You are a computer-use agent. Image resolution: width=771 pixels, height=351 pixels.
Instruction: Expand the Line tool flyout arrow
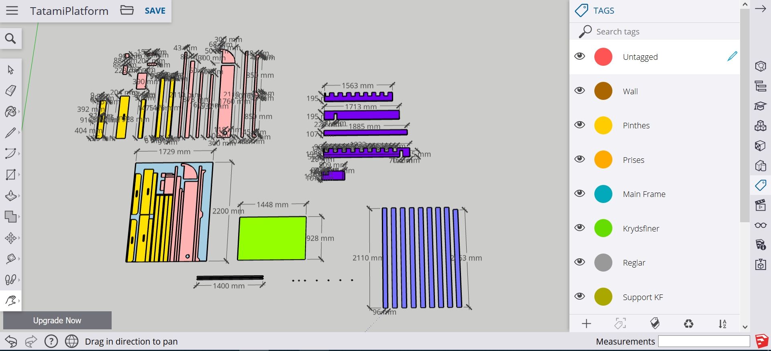[x=19, y=132]
